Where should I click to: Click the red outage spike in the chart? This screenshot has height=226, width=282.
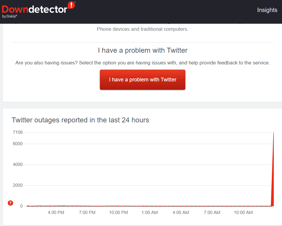point(273,176)
